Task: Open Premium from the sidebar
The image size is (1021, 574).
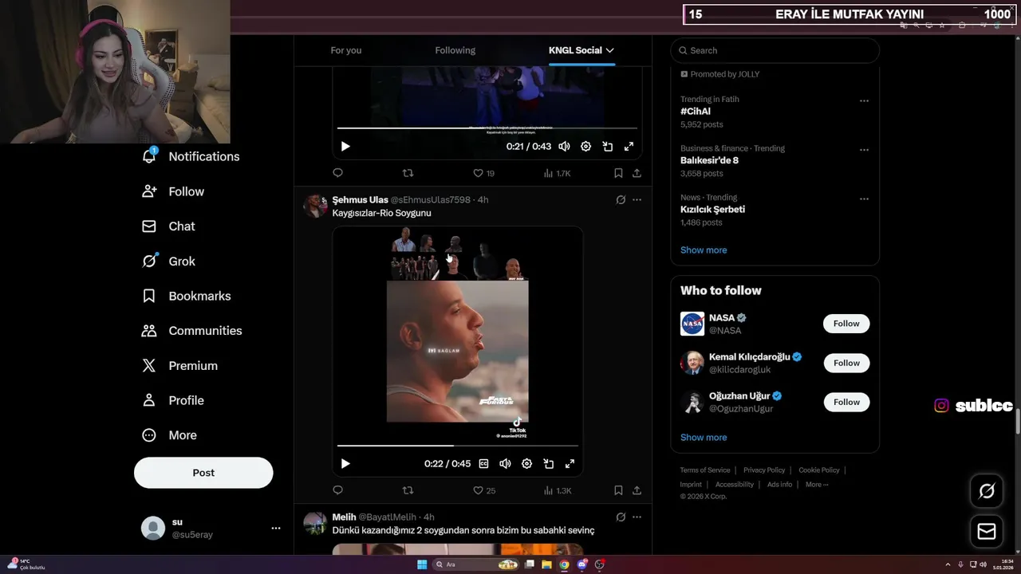Action: pos(179,366)
